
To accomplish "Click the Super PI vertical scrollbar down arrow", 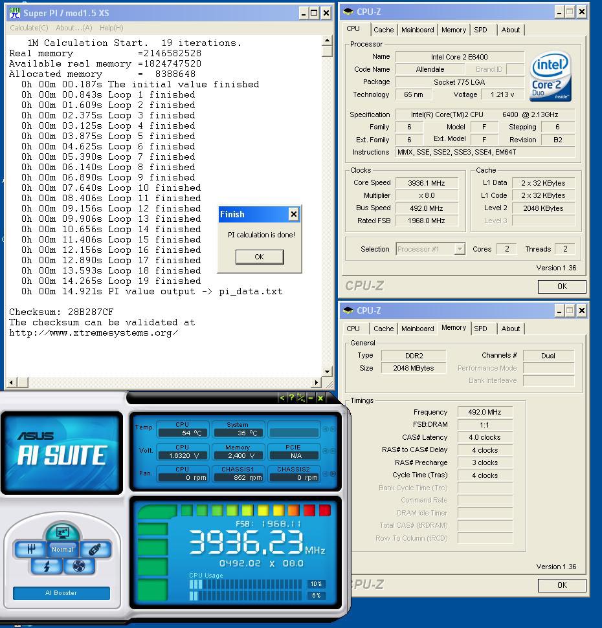I will 327,372.
